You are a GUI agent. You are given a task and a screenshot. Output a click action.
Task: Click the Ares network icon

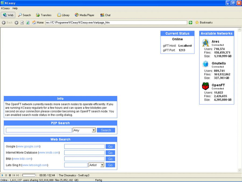(206, 43)
